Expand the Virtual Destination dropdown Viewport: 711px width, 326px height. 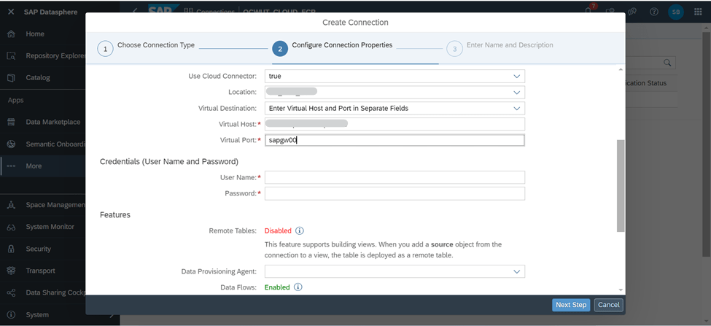tap(516, 109)
